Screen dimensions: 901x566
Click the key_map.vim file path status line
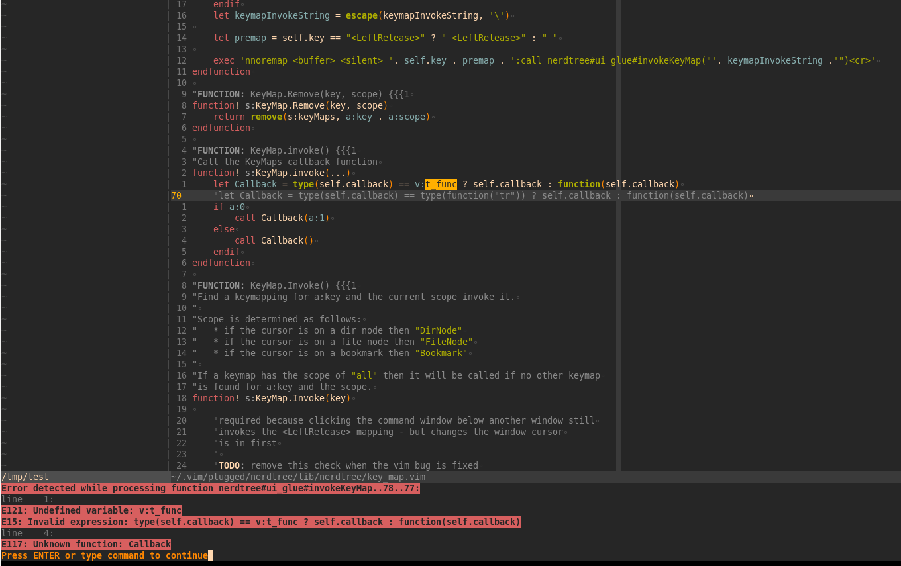[x=535, y=477]
